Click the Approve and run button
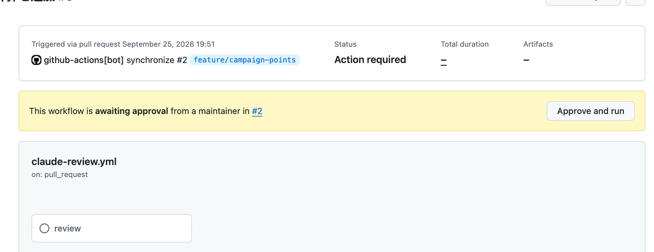This screenshot has height=252, width=654. point(590,111)
